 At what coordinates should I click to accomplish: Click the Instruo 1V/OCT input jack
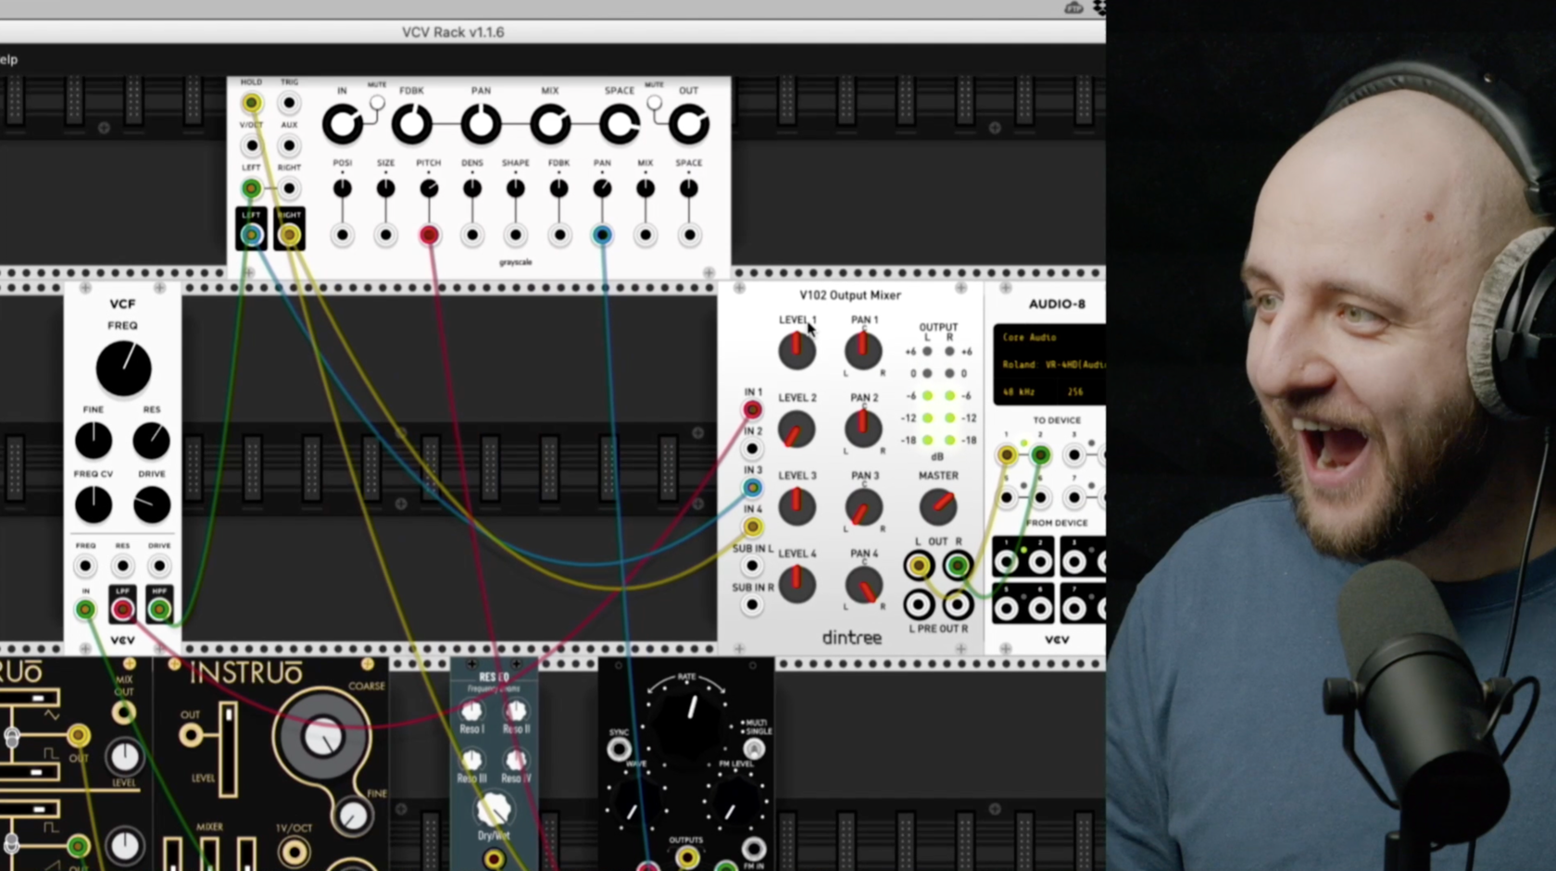click(x=294, y=852)
